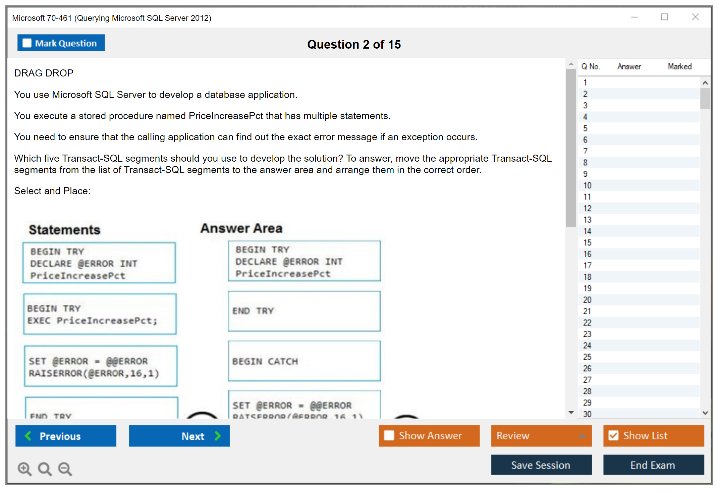Uncheck the Show List checkbox

[613, 435]
